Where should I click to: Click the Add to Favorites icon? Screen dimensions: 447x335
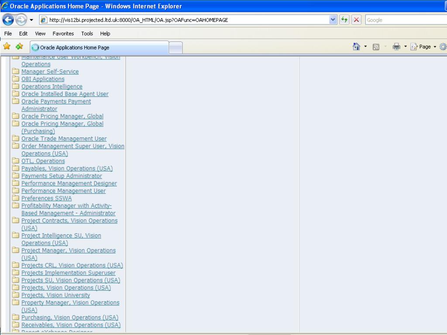[19, 46]
